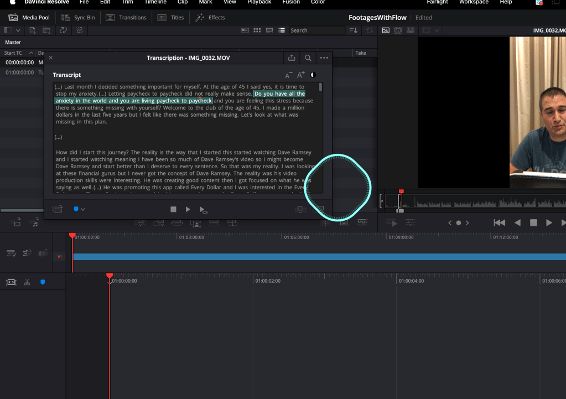This screenshot has width=566, height=399.
Task: Click the insert icon in Transcription footer
Action: [x=300, y=209]
